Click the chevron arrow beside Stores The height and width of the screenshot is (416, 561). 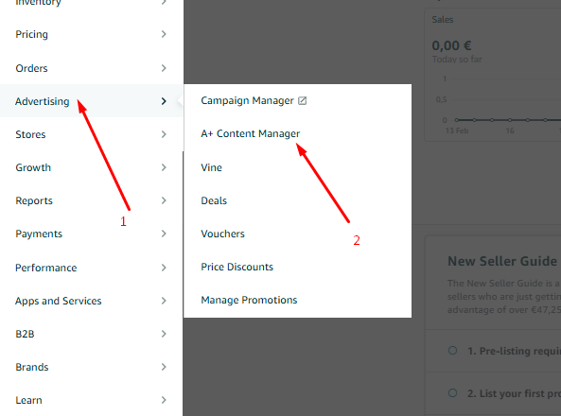(164, 134)
